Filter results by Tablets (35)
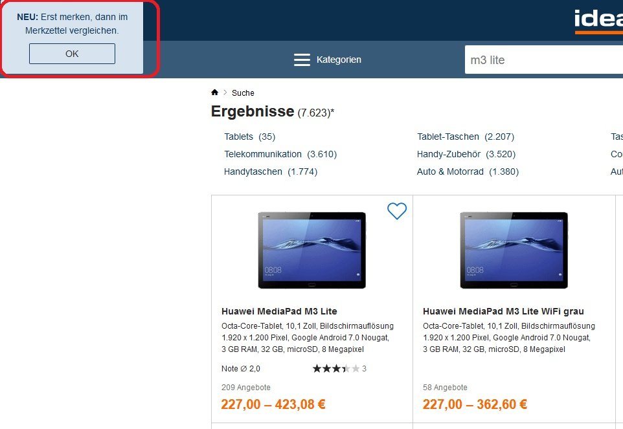 tap(249, 137)
